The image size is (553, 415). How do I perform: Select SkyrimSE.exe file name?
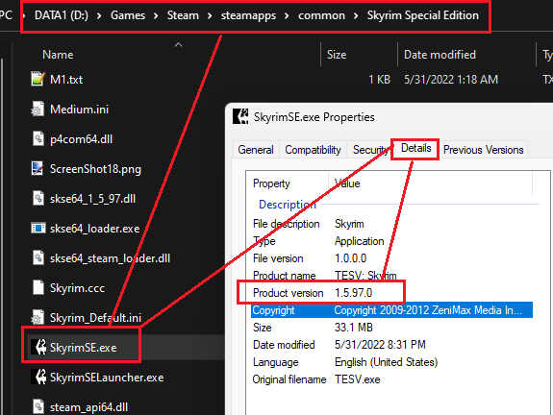click(84, 348)
